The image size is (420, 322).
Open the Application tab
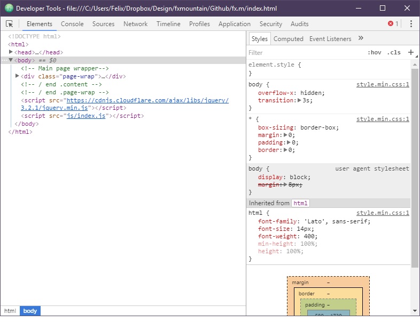pos(235,24)
